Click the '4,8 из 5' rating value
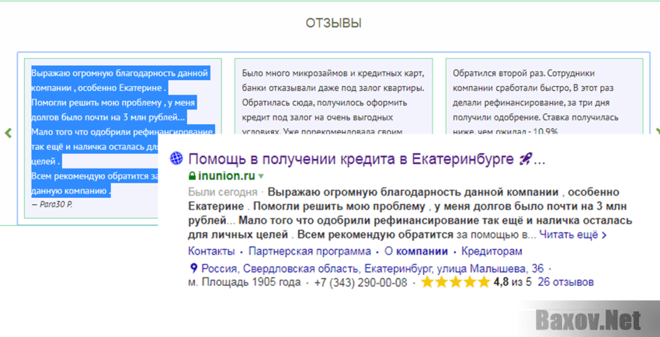 513,282
